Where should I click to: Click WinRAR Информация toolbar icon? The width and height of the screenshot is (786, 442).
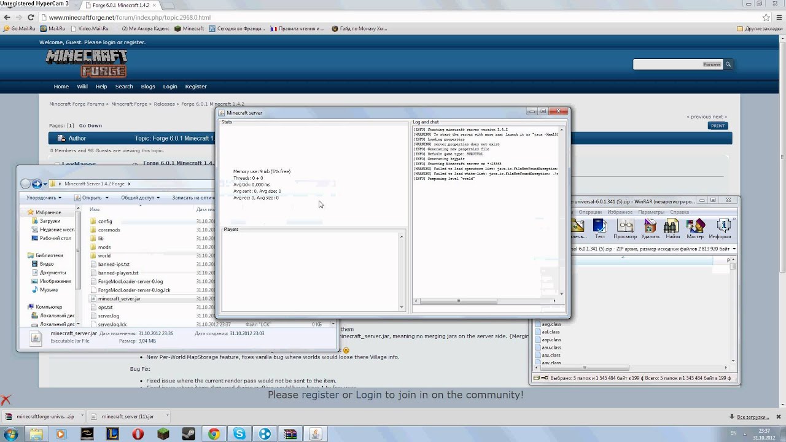click(720, 228)
